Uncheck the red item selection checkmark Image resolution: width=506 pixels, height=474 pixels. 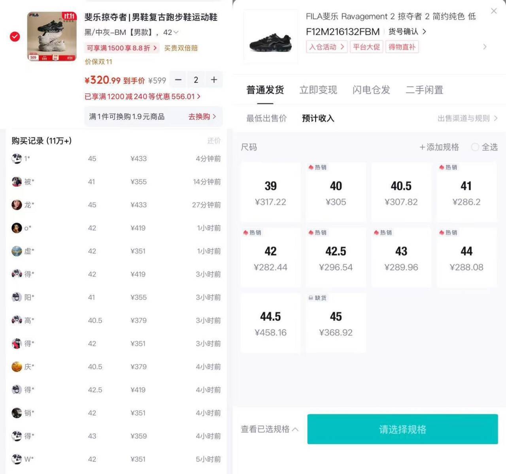click(15, 37)
